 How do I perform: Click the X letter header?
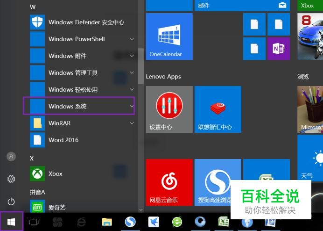[32, 159]
